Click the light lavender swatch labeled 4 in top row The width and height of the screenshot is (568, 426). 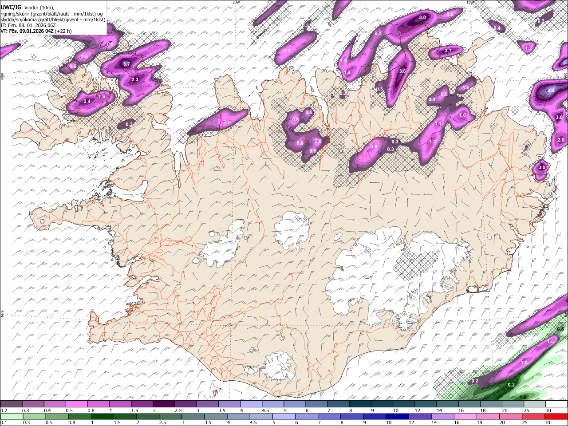coord(251,404)
